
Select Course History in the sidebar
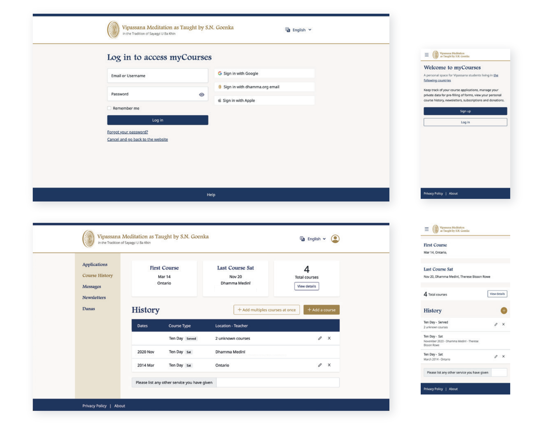[97, 275]
